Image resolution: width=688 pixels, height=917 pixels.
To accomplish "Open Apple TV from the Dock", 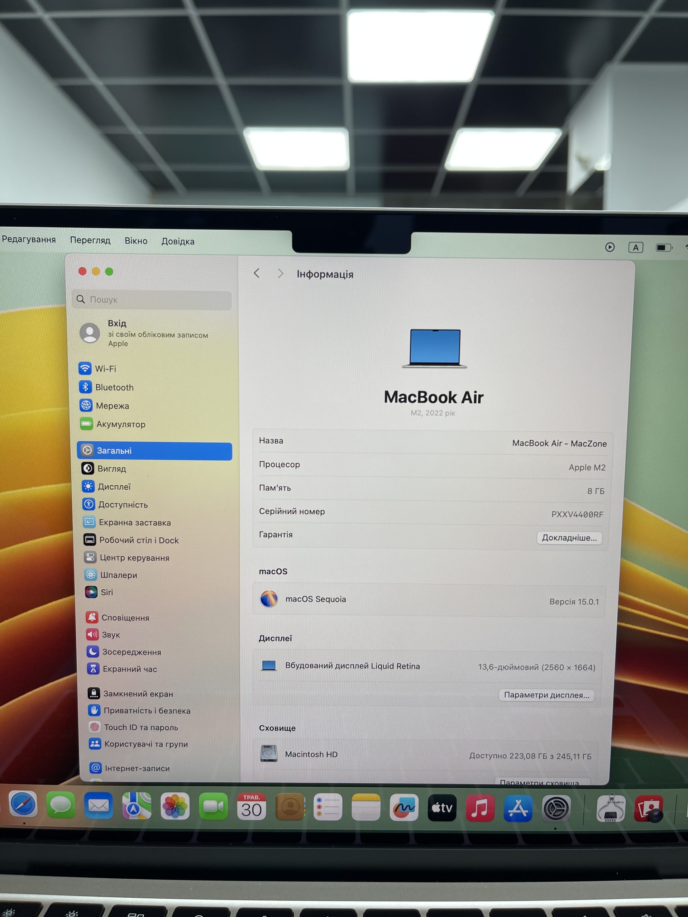I will coord(442,807).
